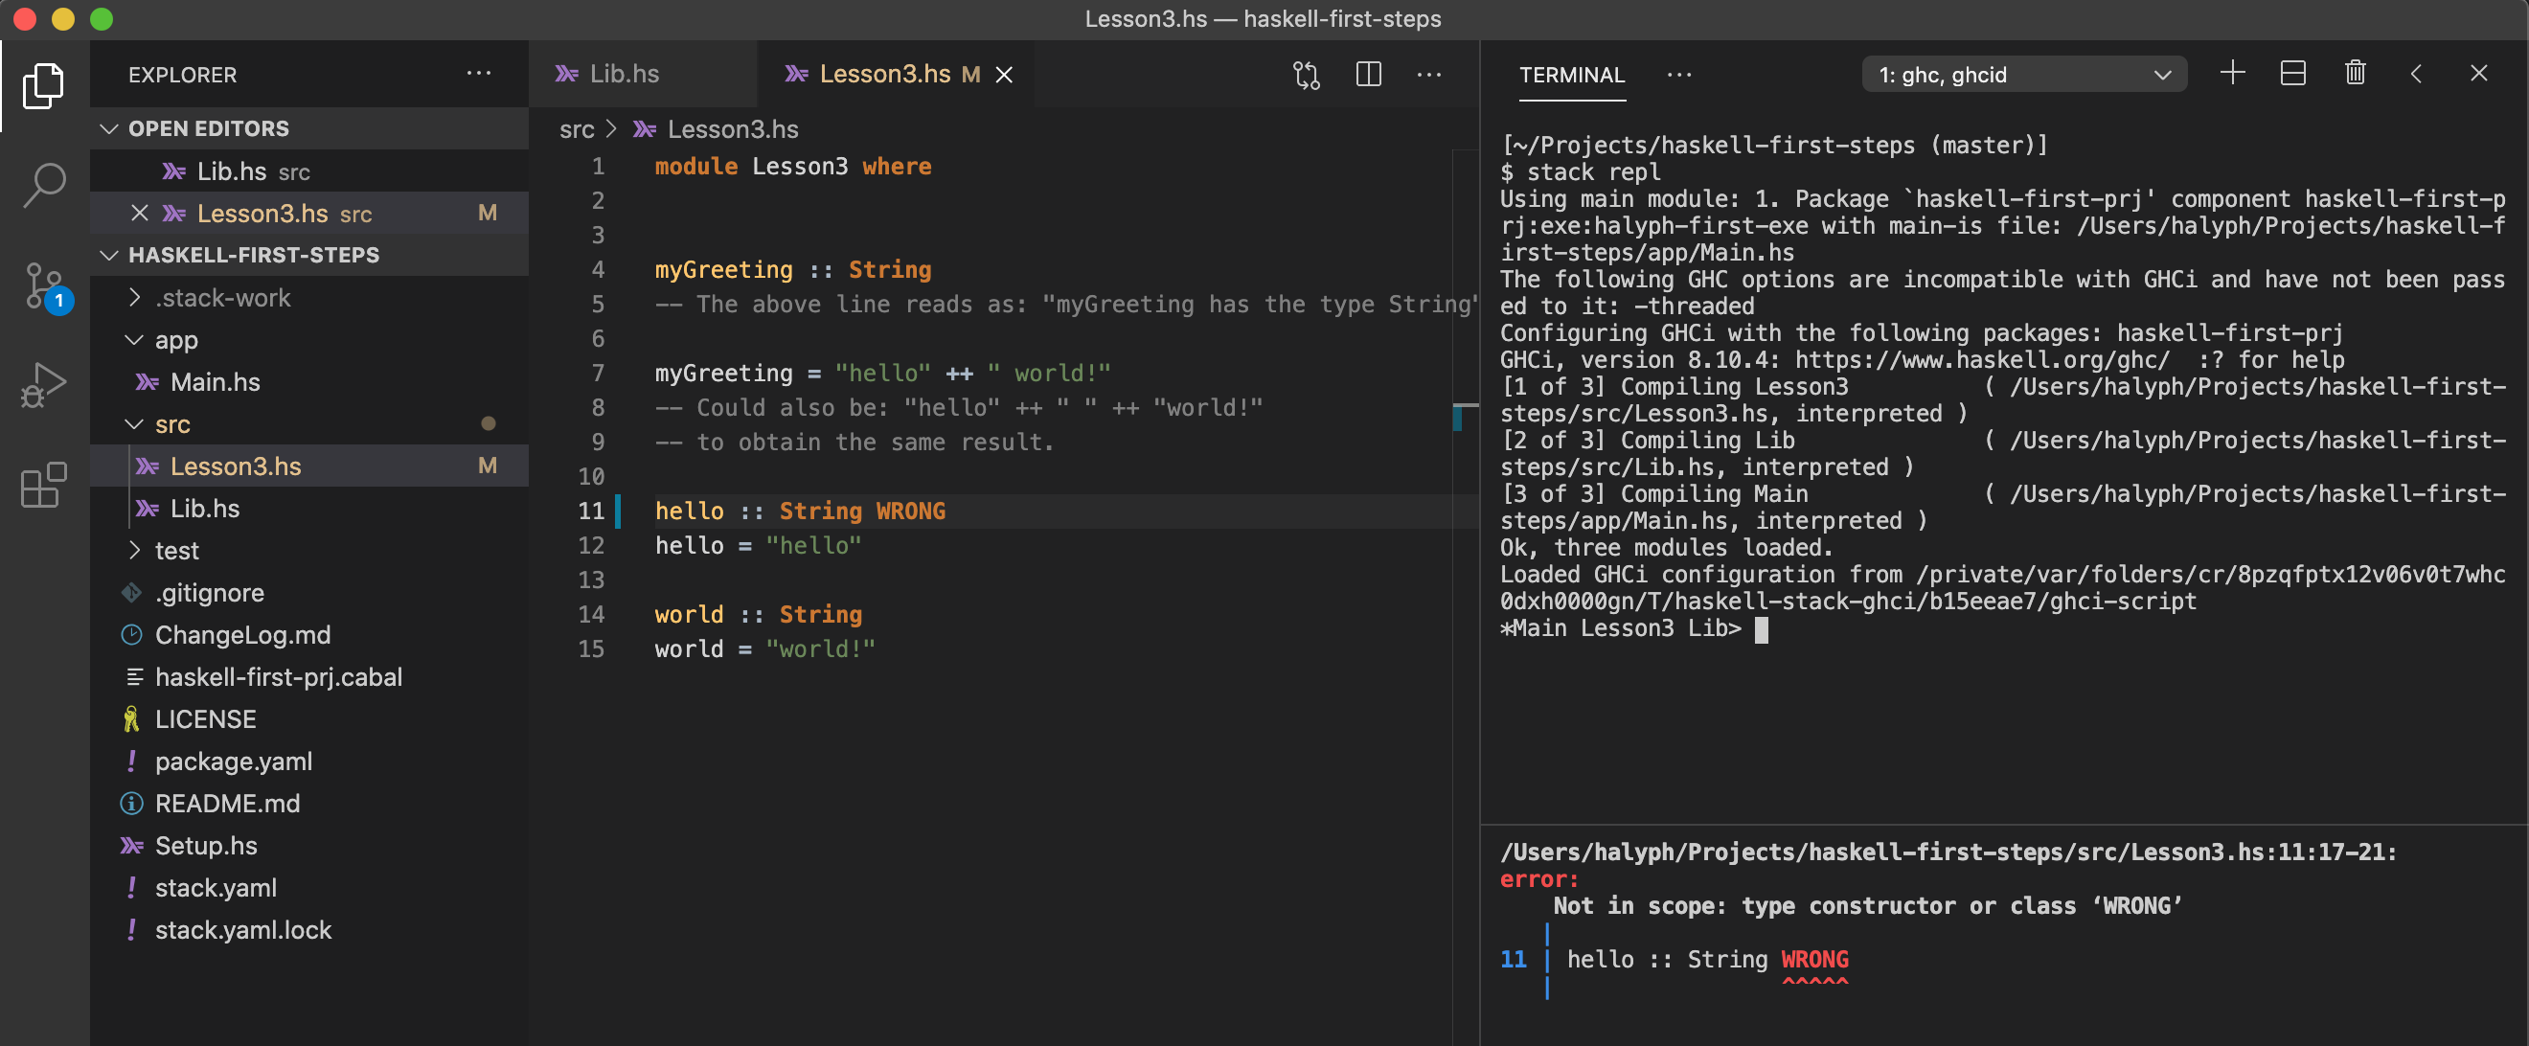Image resolution: width=2529 pixels, height=1046 pixels.
Task: Open stack.yaml file
Action: (309, 888)
